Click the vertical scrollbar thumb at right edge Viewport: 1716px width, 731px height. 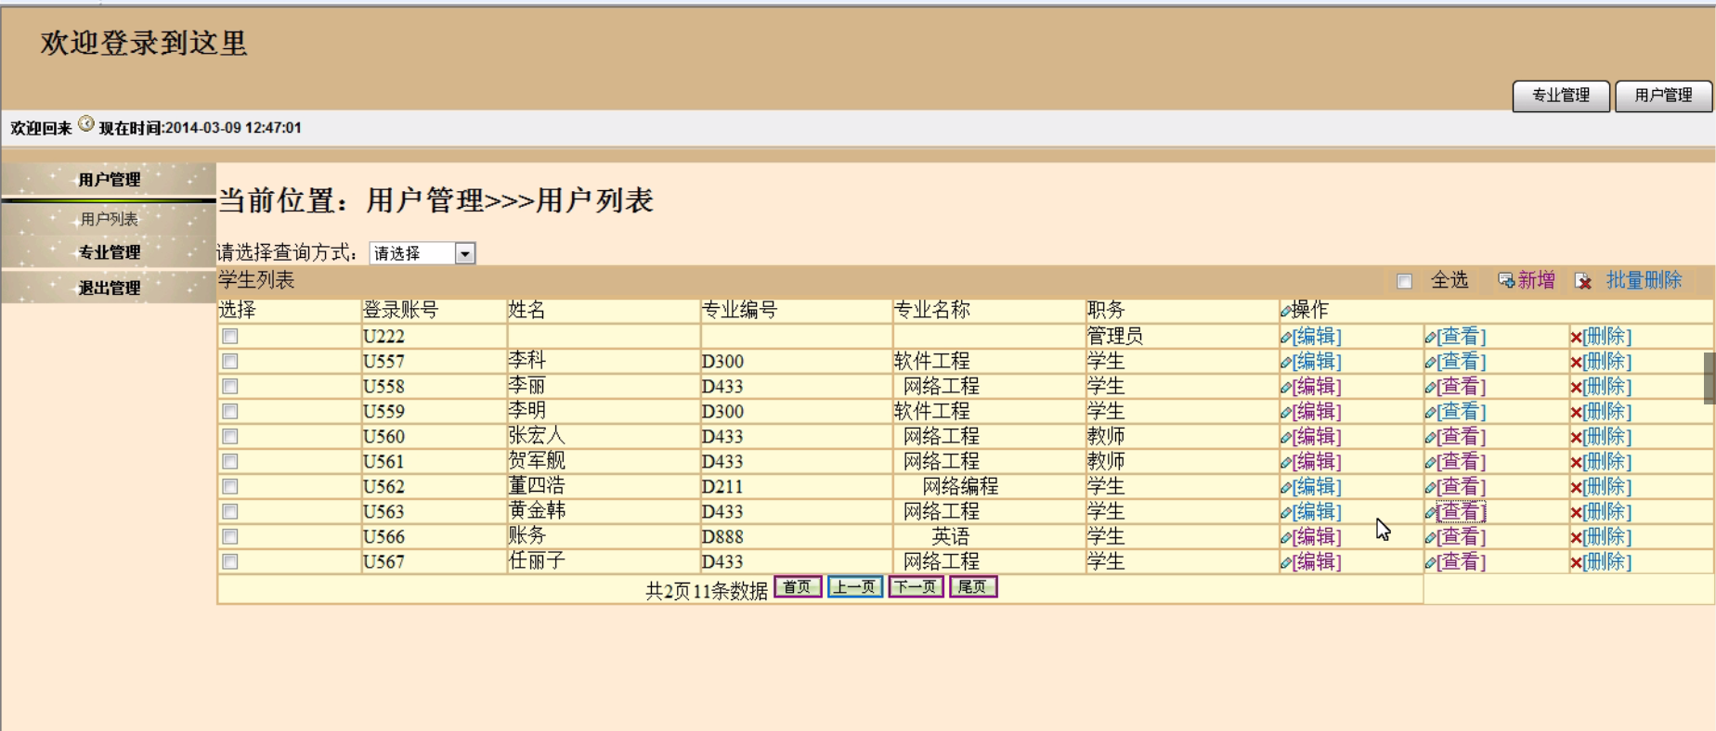pyautogui.click(x=1709, y=378)
